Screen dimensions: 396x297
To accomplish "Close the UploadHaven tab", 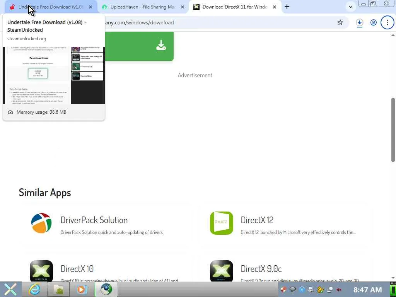I will point(183,7).
